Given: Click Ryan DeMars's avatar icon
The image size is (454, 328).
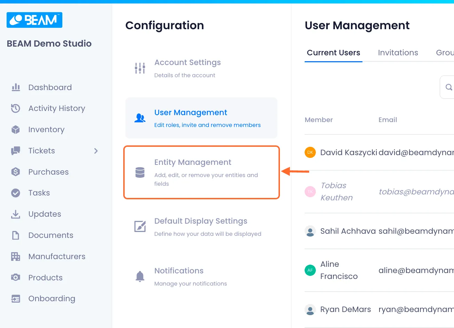Looking at the screenshot, I should point(310,310).
